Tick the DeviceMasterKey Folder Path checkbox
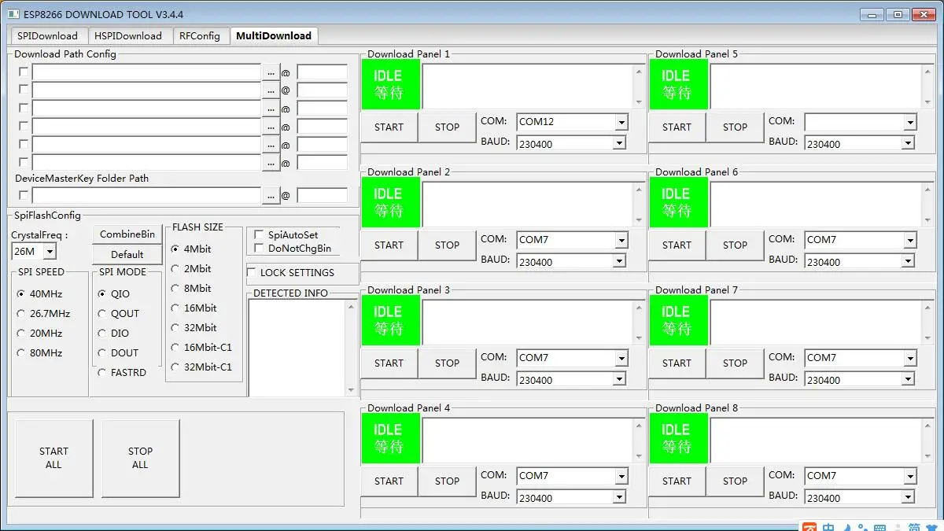Viewport: 944px width, 531px height. tap(24, 195)
